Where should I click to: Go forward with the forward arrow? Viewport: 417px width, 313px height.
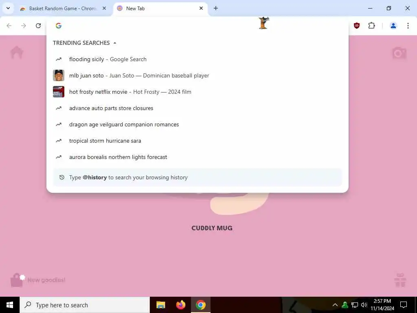pyautogui.click(x=24, y=26)
